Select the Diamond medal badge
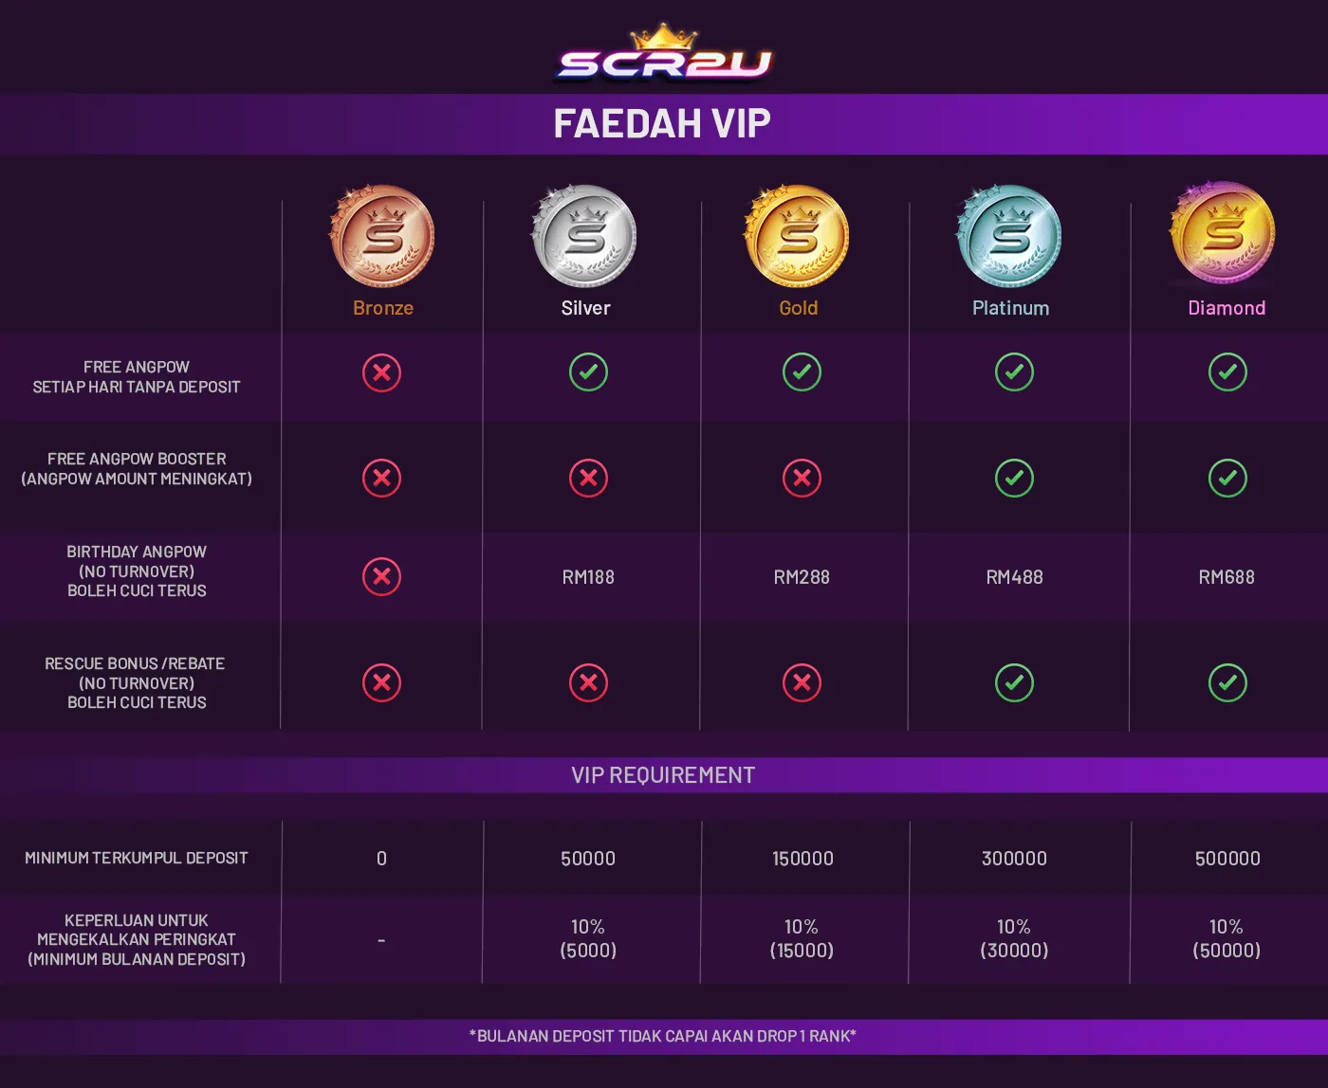1328x1088 pixels. [x=1223, y=233]
